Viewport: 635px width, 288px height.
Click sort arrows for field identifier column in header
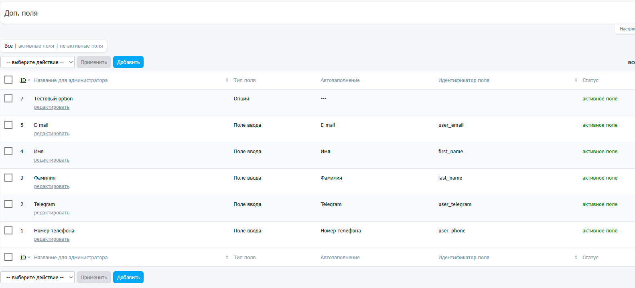[x=576, y=80]
